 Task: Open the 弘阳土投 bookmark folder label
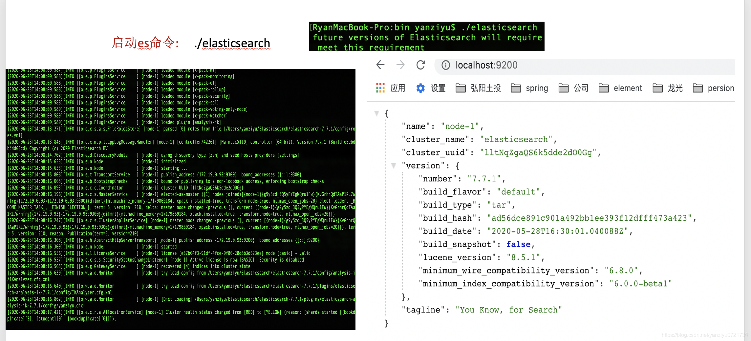pos(486,88)
